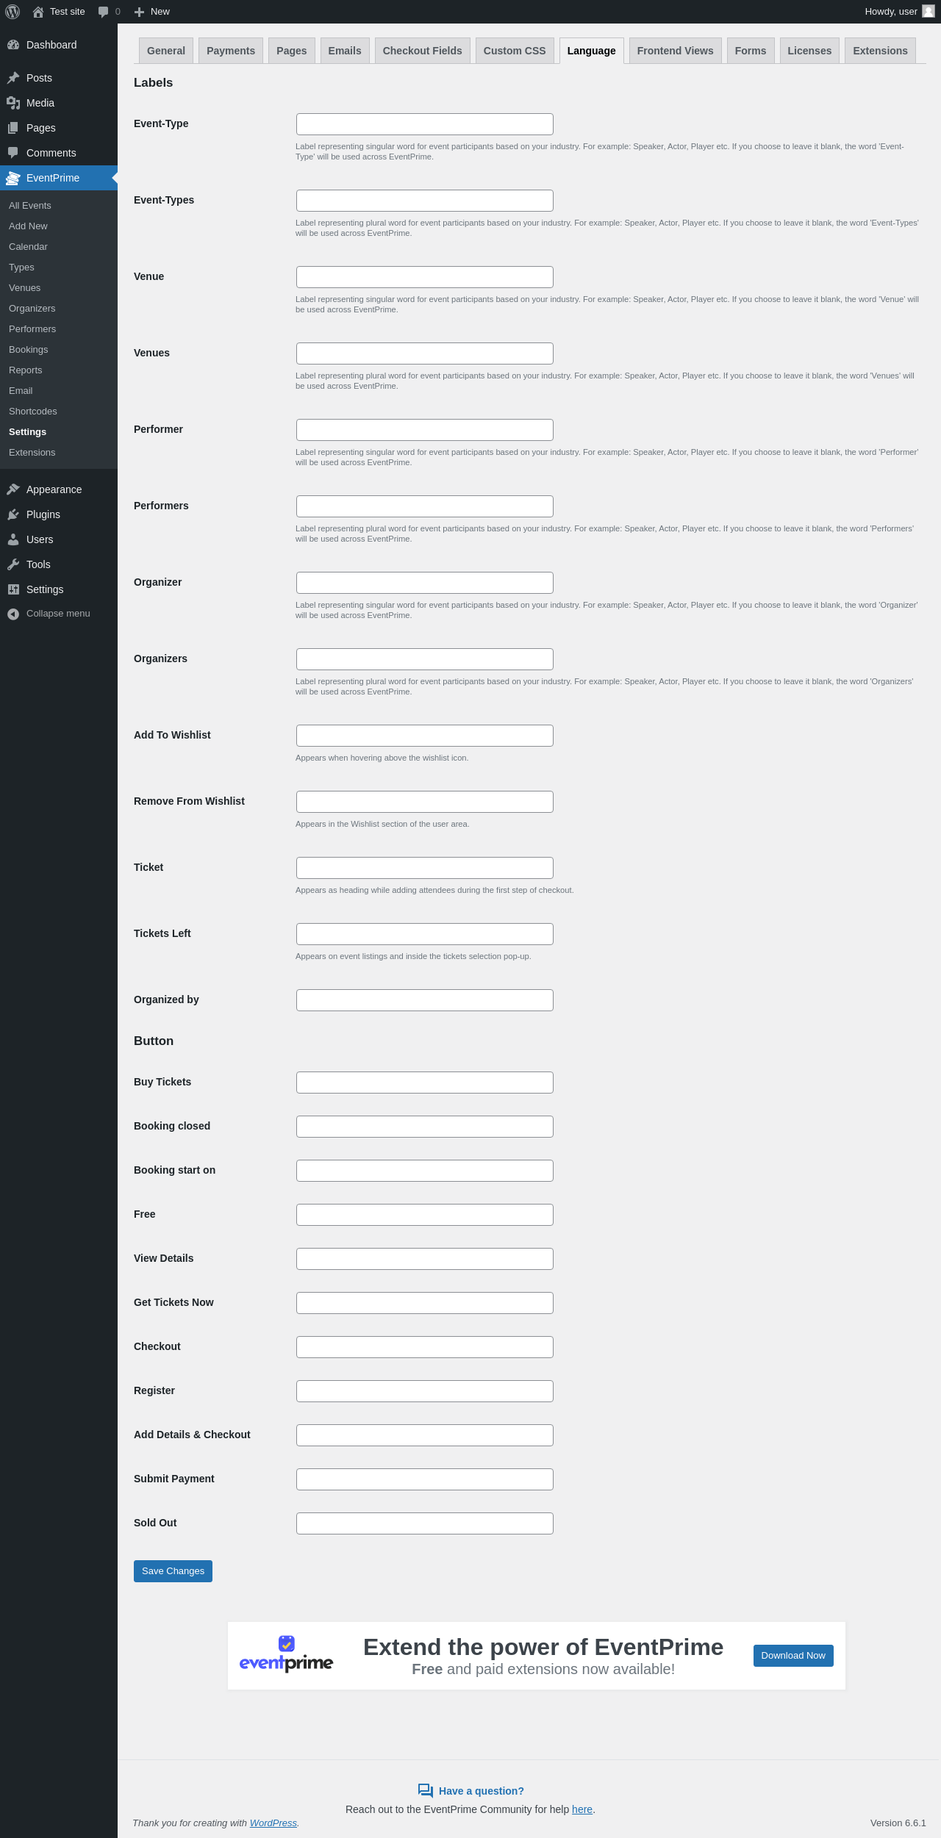Viewport: 941px width, 1838px height.
Task: Open Reports in EventPrime submenu
Action: [x=26, y=370]
